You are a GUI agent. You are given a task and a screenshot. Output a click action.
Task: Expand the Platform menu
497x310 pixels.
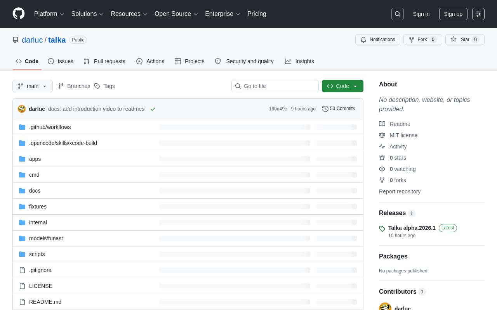(x=49, y=14)
